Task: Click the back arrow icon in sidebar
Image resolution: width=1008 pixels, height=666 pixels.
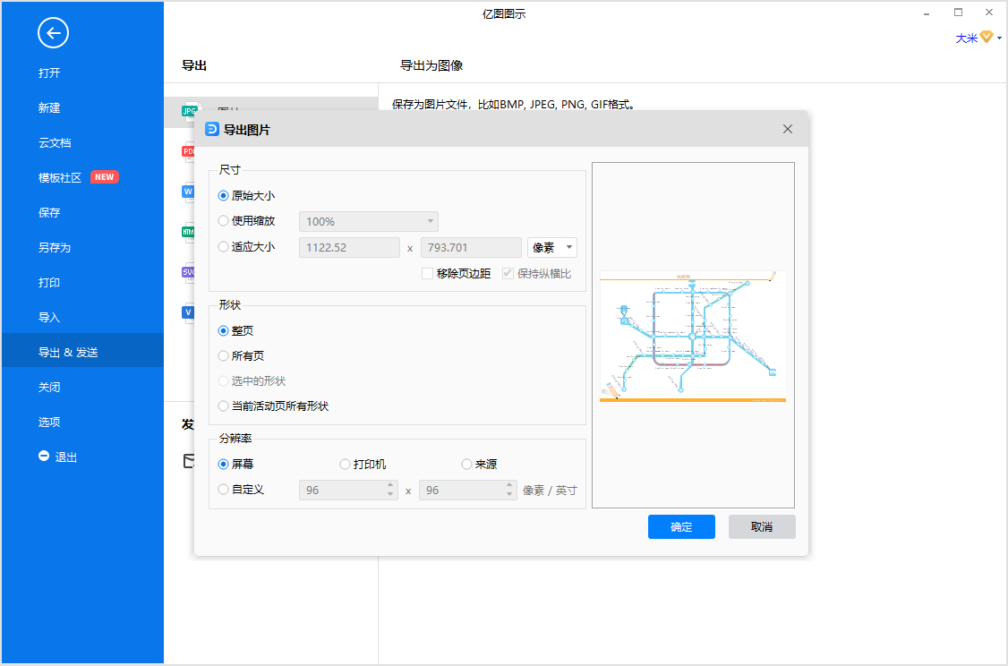Action: [53, 34]
